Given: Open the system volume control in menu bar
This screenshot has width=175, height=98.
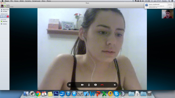Looking at the screenshot, I should point(143,1).
